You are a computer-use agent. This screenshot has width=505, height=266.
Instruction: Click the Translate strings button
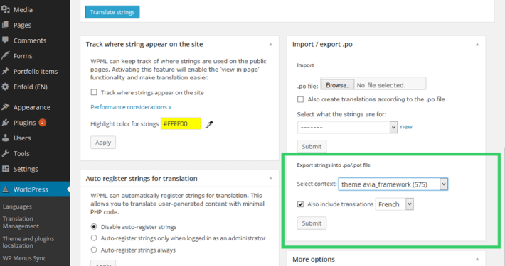click(x=112, y=12)
